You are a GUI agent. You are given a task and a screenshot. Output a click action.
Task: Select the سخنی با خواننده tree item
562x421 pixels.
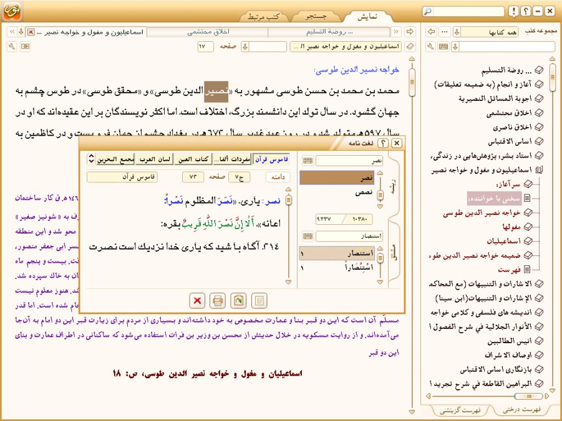coord(494,198)
